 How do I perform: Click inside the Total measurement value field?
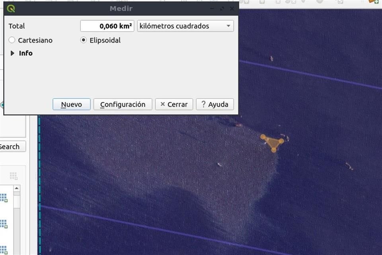tap(107, 26)
